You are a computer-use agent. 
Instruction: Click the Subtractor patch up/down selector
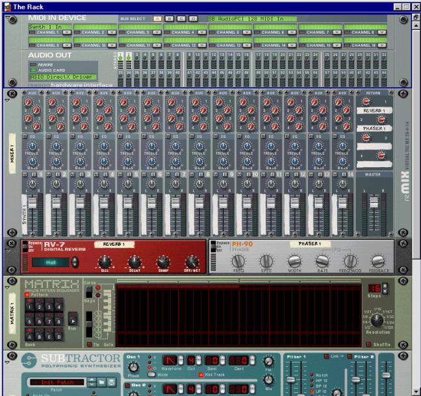[92, 382]
